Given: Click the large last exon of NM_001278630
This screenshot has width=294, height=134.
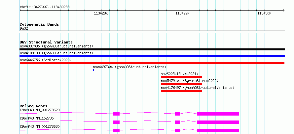Looking at the screenshot, I should [x=218, y=130].
